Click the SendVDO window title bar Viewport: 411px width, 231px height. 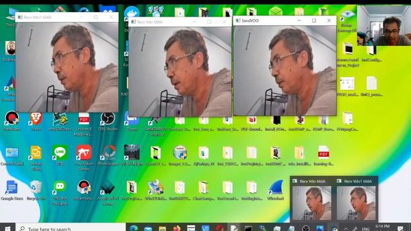[284, 21]
